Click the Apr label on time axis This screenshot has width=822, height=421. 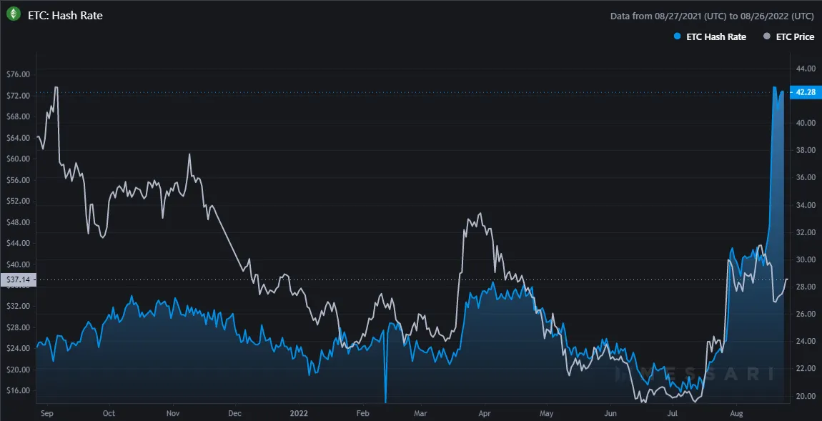coord(485,413)
